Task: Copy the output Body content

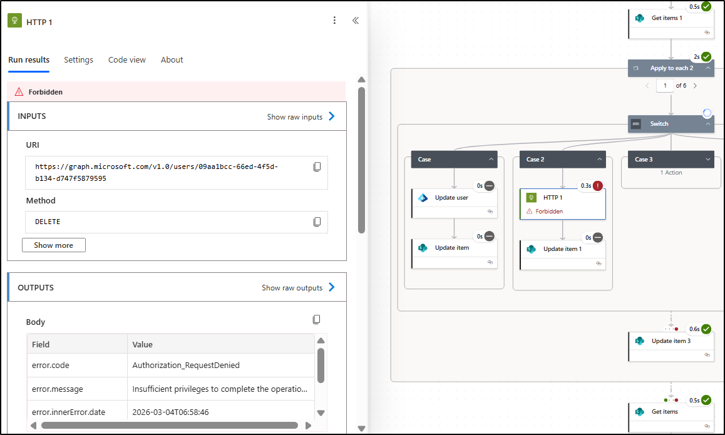Action: (316, 319)
